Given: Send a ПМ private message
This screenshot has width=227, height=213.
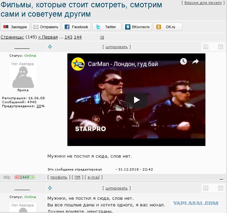Looking at the screenshot, I should [77, 177].
